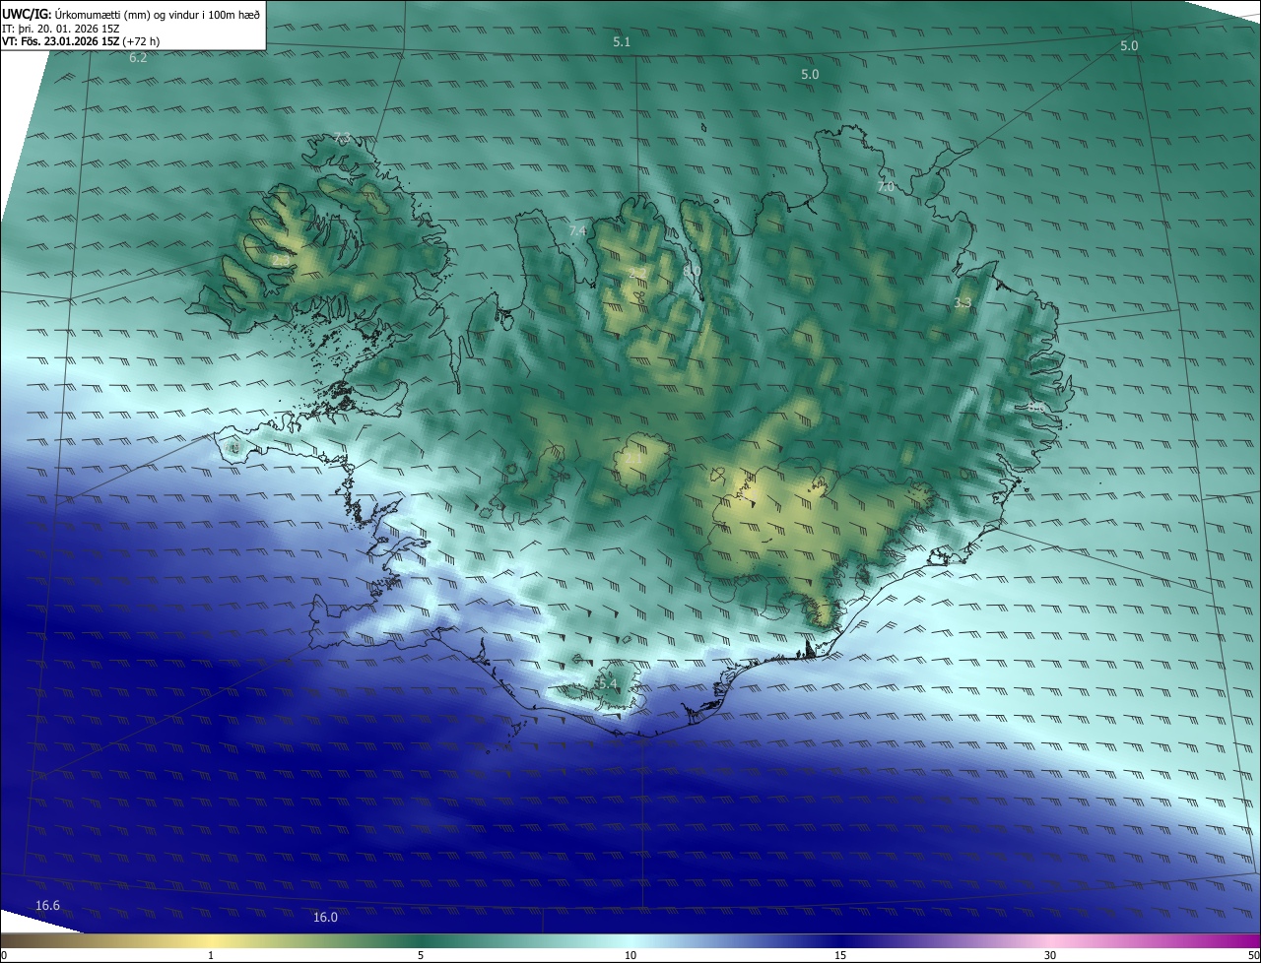Click the 6.2 value label on the map
The height and width of the screenshot is (963, 1261).
[138, 58]
